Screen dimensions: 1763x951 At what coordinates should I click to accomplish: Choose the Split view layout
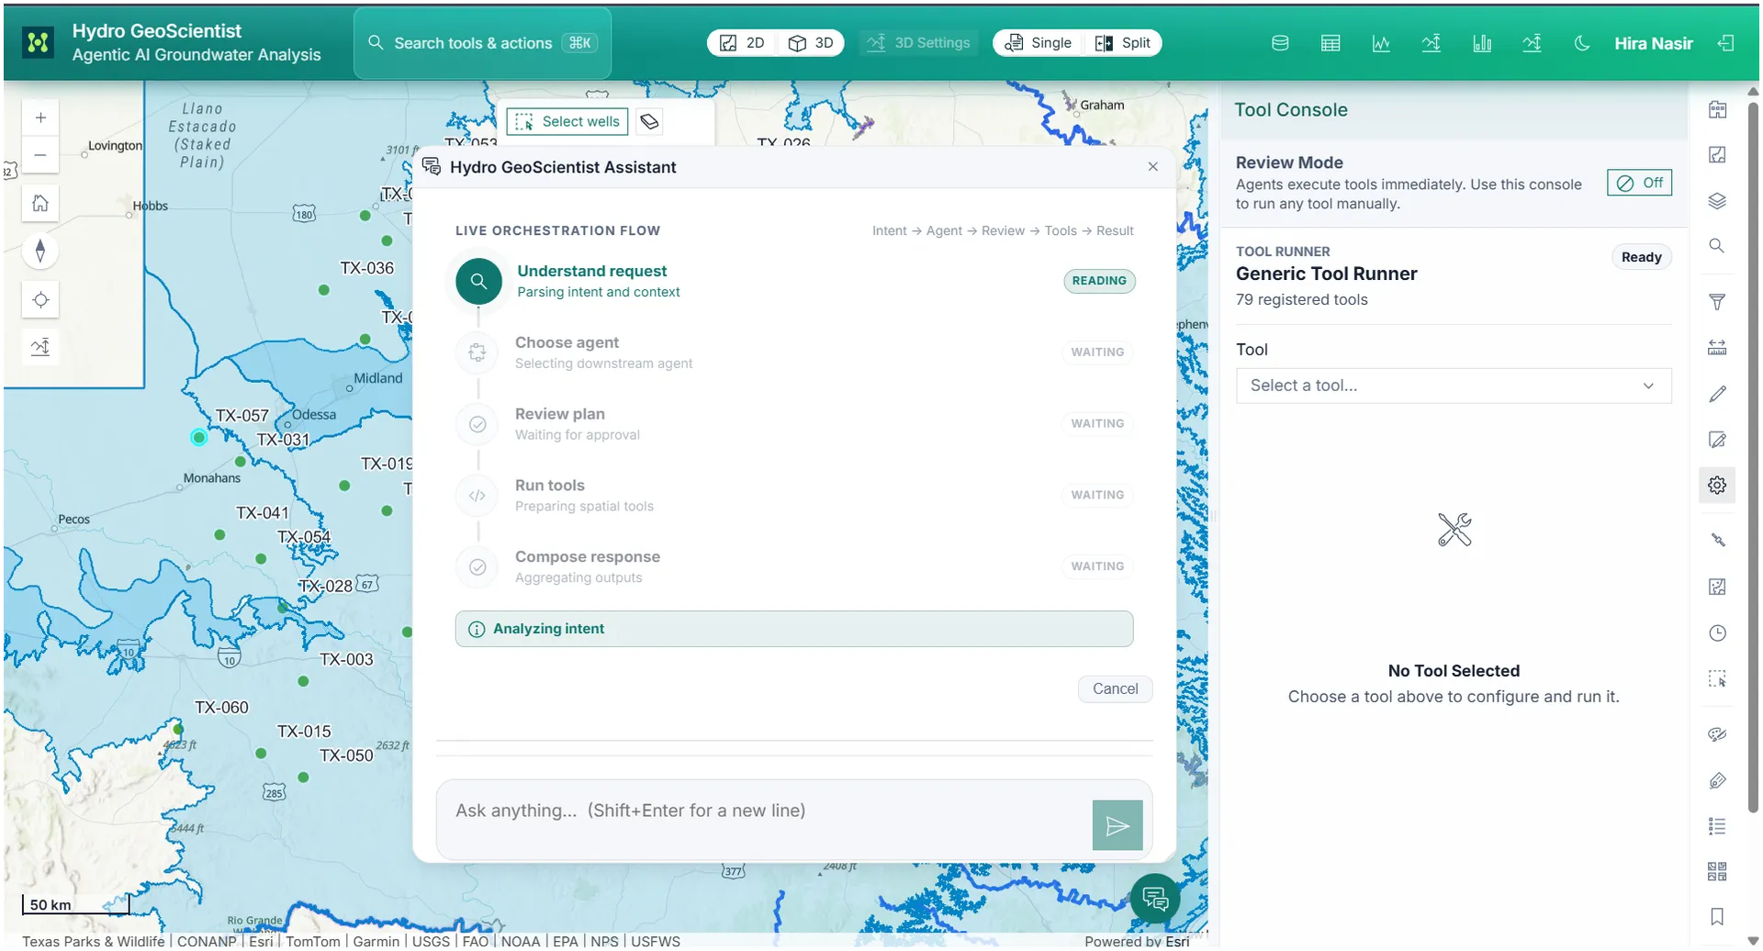pyautogui.click(x=1123, y=43)
